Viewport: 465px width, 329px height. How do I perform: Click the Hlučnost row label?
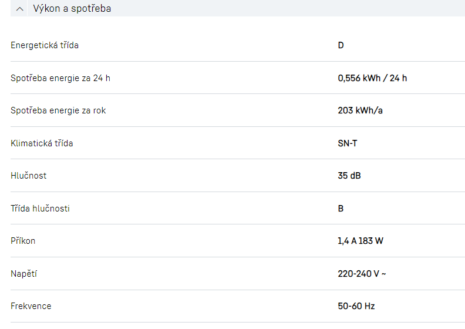[x=29, y=176]
